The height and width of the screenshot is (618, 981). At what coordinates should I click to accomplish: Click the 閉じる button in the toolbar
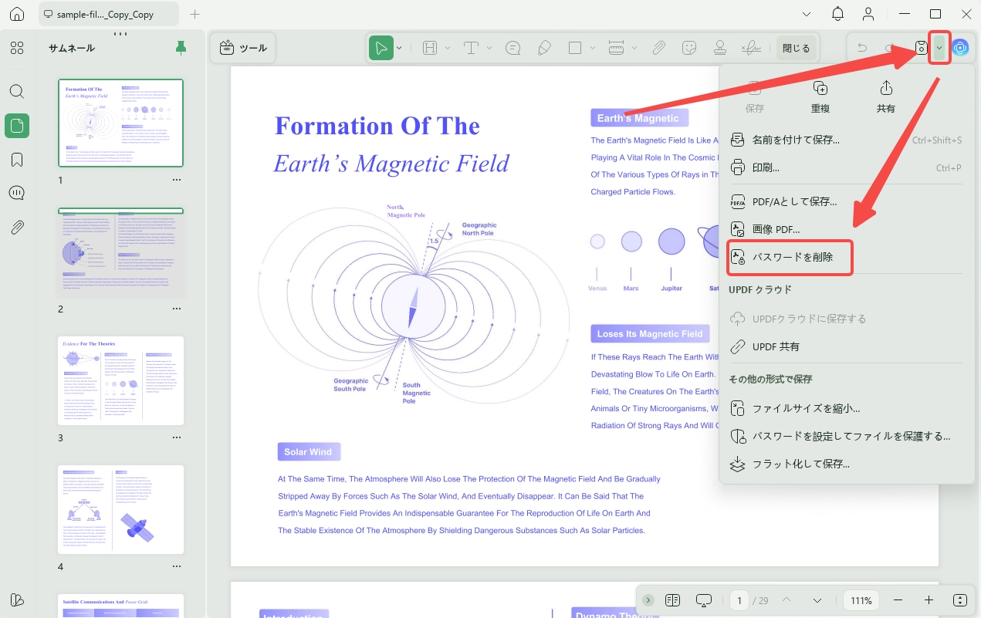[797, 48]
